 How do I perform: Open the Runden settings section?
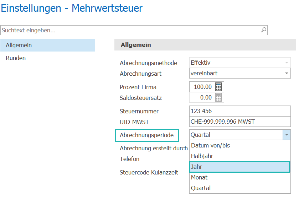point(16,58)
